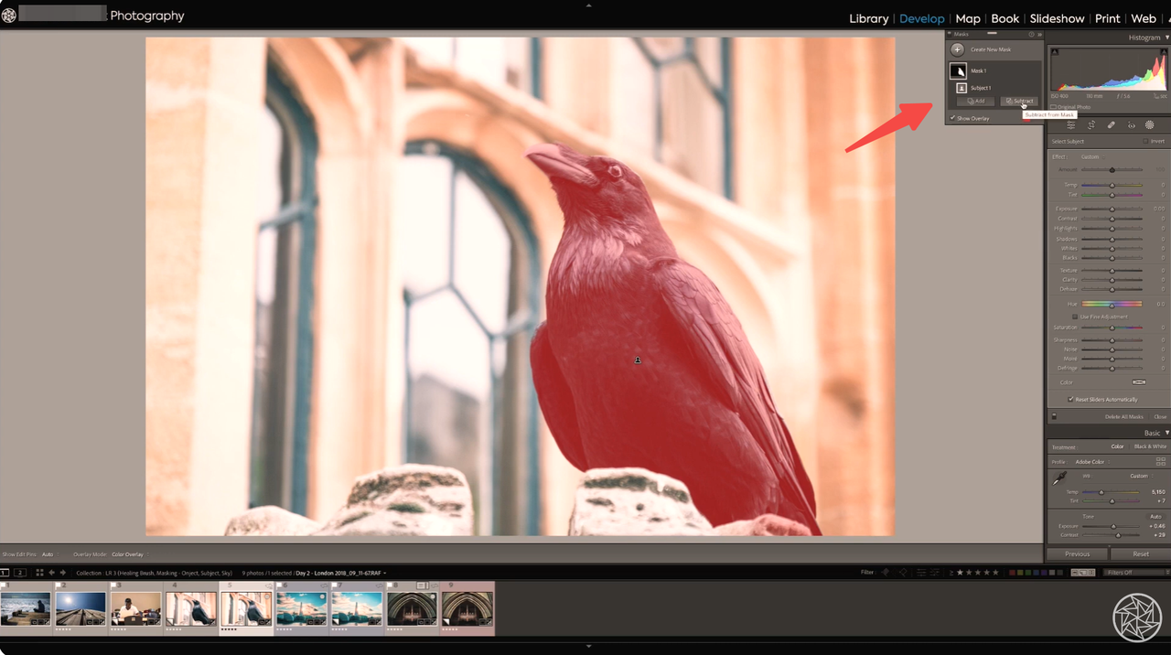Select the Masking tool icon

pyautogui.click(x=1150, y=124)
